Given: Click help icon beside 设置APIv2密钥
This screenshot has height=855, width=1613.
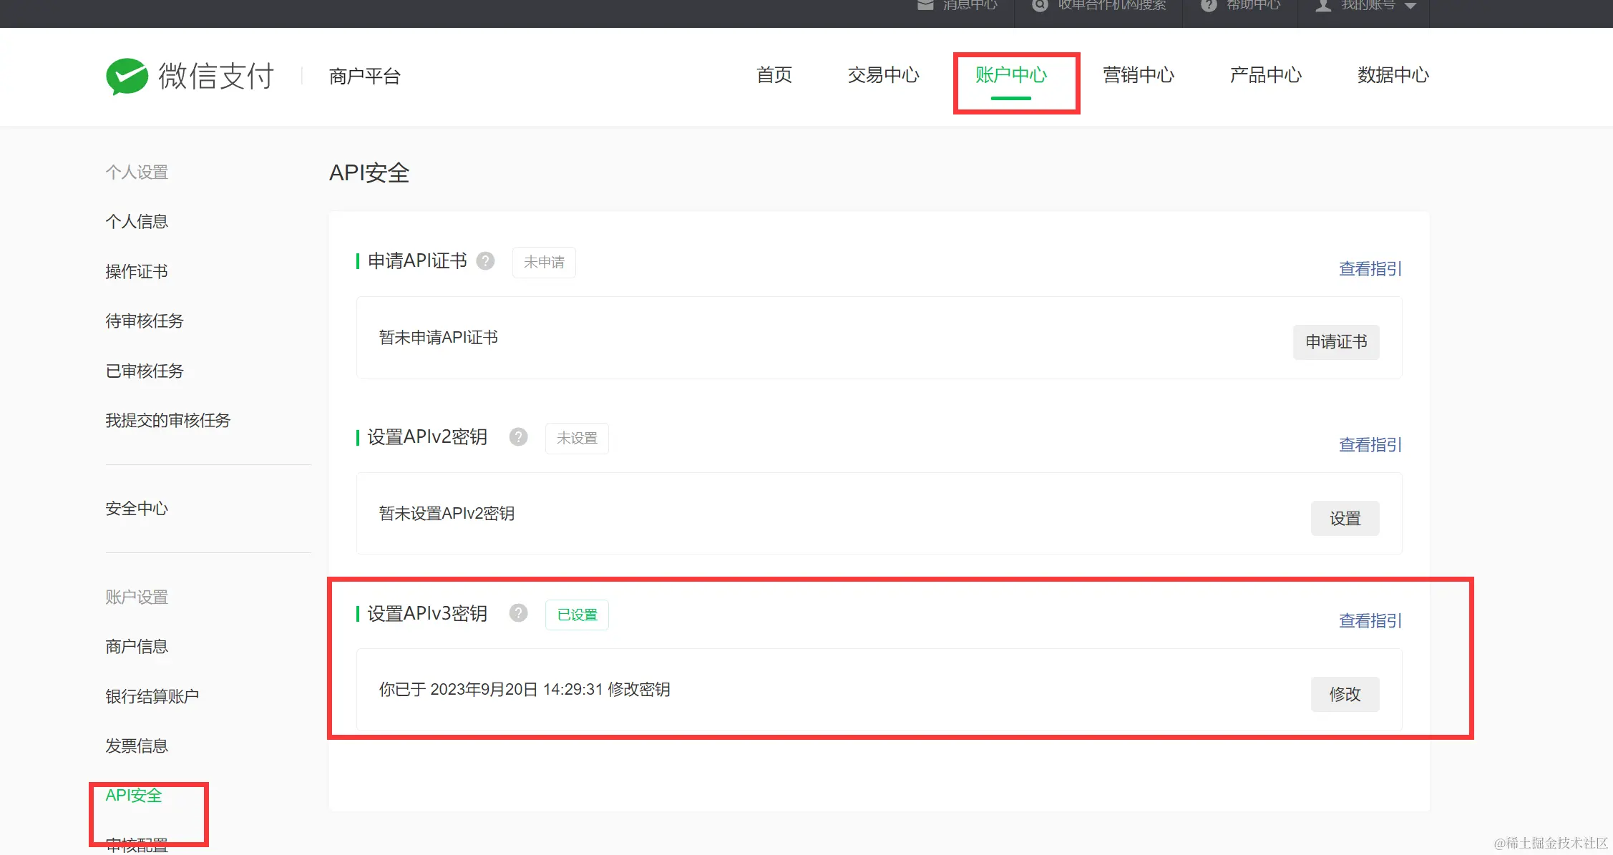Looking at the screenshot, I should click(x=518, y=437).
